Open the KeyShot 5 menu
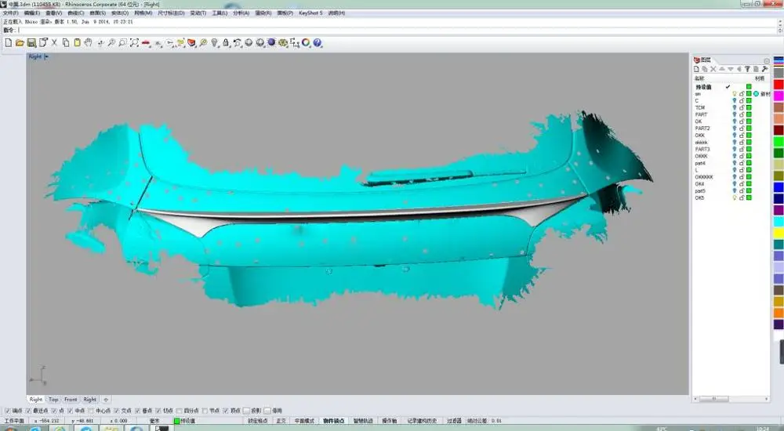Image resolution: width=784 pixels, height=431 pixels. 310,13
